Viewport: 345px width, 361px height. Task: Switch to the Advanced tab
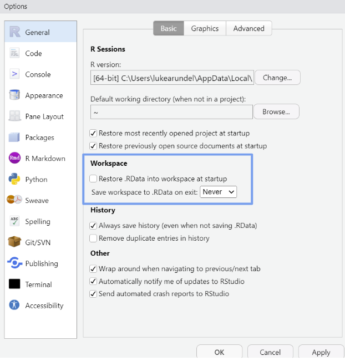click(248, 29)
